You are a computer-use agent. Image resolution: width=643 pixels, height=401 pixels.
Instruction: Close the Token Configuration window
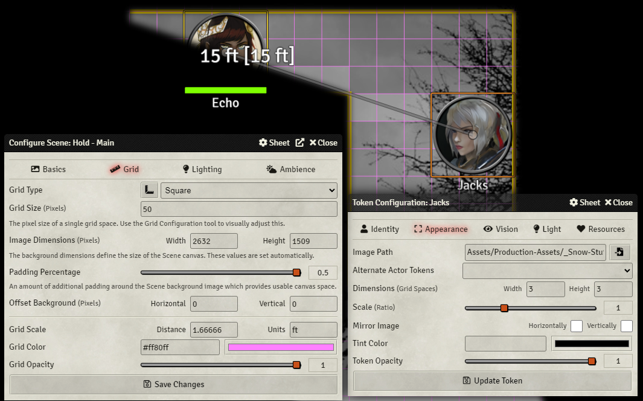(x=618, y=202)
